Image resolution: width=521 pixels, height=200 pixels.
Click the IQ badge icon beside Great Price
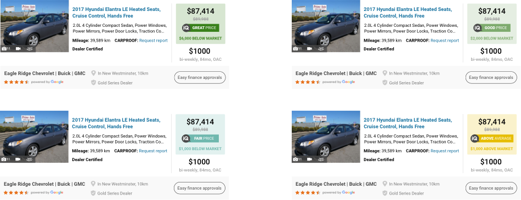[x=186, y=28]
